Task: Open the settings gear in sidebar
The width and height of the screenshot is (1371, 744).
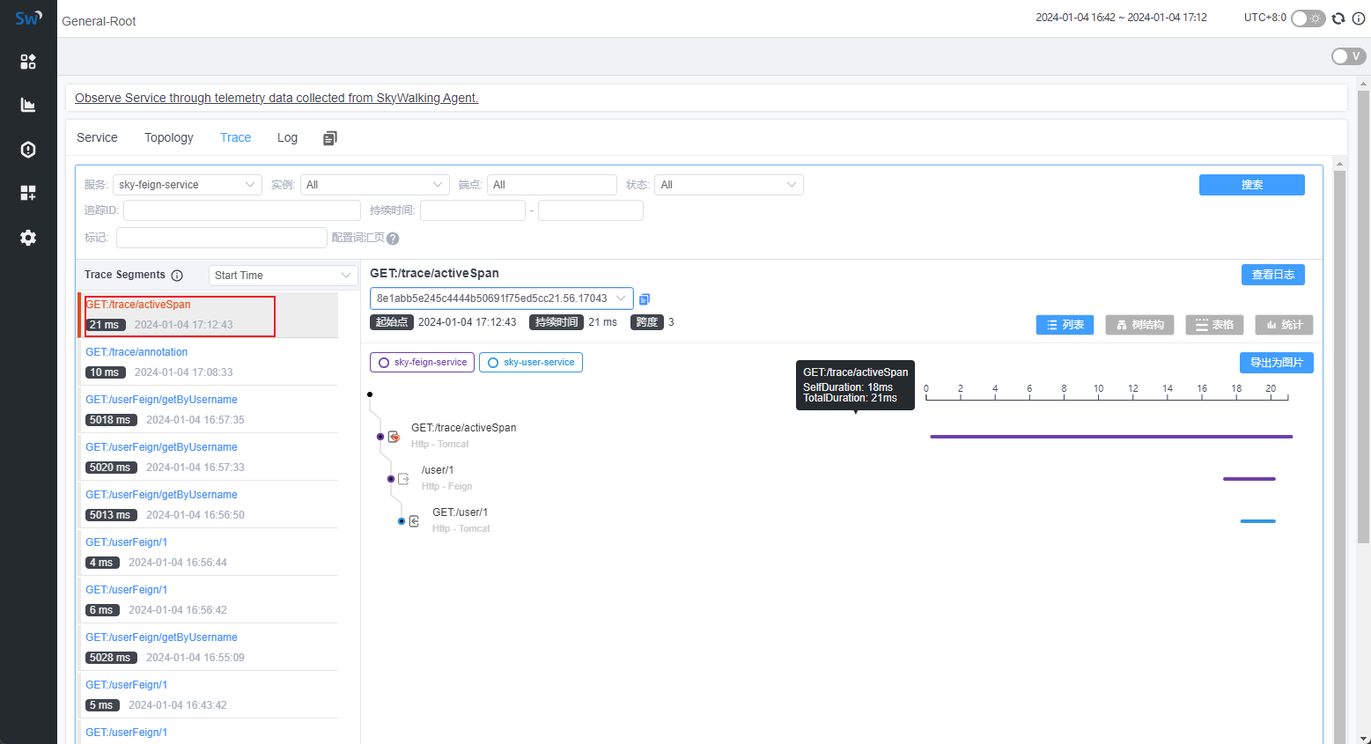Action: 28,238
